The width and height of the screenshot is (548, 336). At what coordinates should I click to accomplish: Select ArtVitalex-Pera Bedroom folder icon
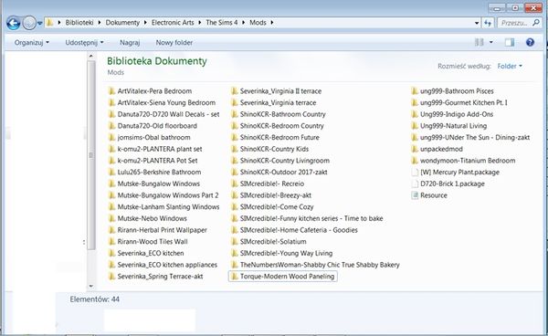111,91
